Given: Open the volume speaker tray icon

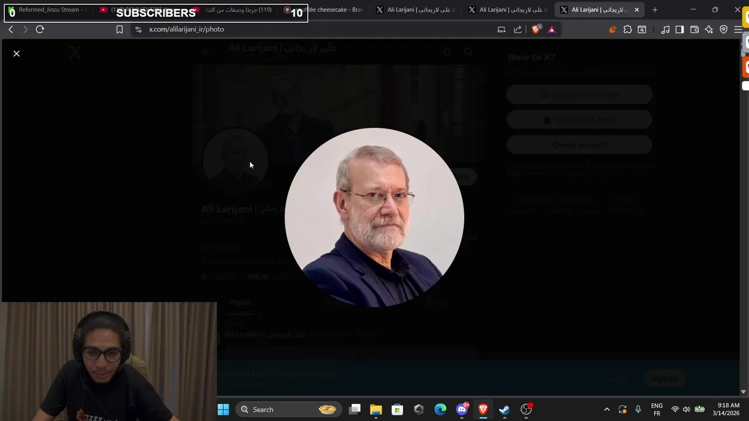Looking at the screenshot, I should (686, 409).
